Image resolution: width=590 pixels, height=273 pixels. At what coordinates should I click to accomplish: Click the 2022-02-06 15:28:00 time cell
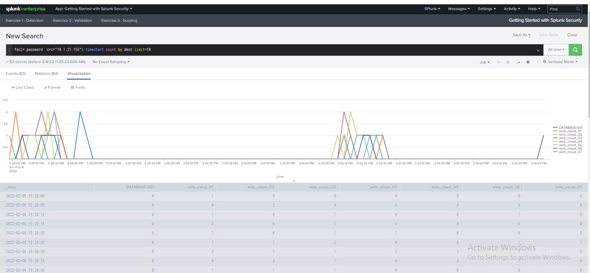[25, 196]
